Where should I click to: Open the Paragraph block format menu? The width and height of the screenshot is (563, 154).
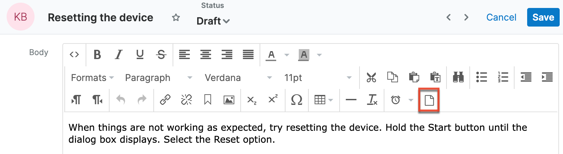point(158,78)
